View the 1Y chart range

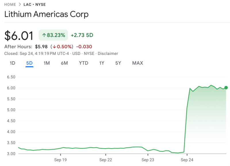[102, 63]
